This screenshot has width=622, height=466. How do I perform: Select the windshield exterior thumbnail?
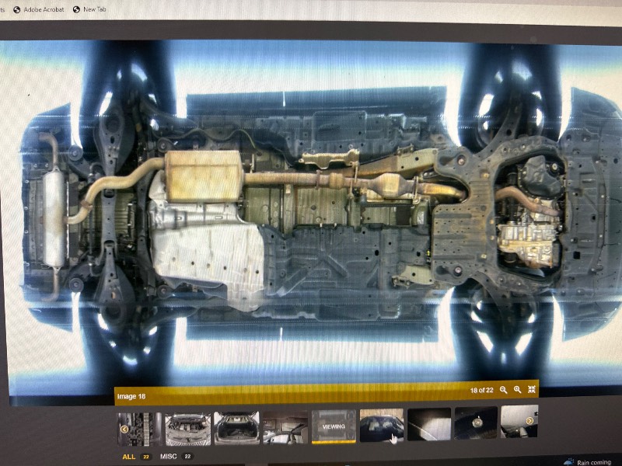381,426
